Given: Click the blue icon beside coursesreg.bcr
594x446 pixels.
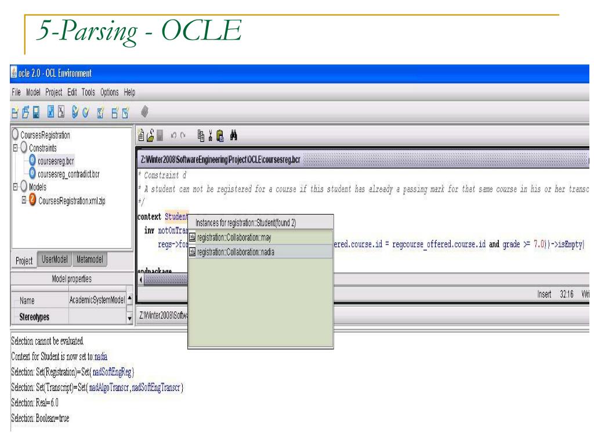Looking at the screenshot, I should click(x=32, y=160).
